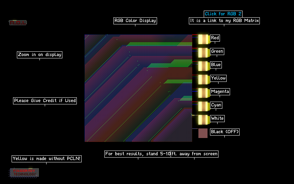Click the link to my RGB Matrix sign
Image resolution: width=294 pixels, height=184 pixels.
point(224,21)
